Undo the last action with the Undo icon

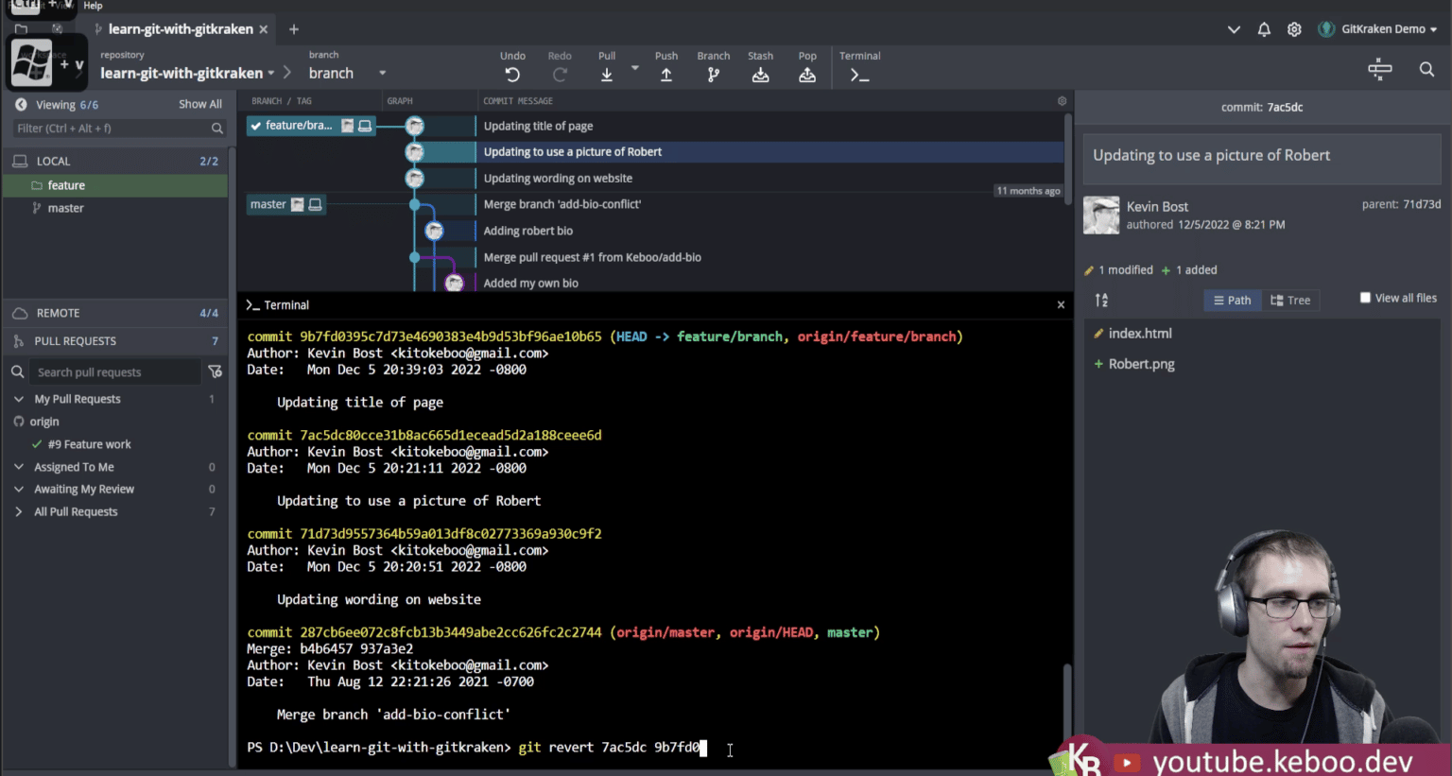click(x=511, y=74)
